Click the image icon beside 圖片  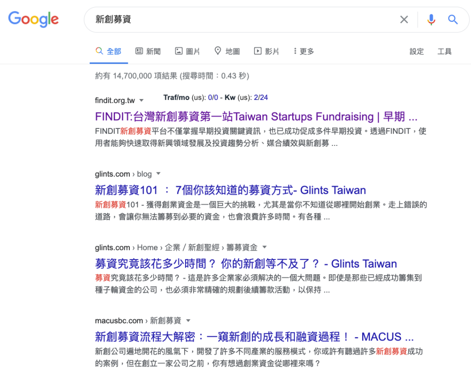pyautogui.click(x=179, y=51)
